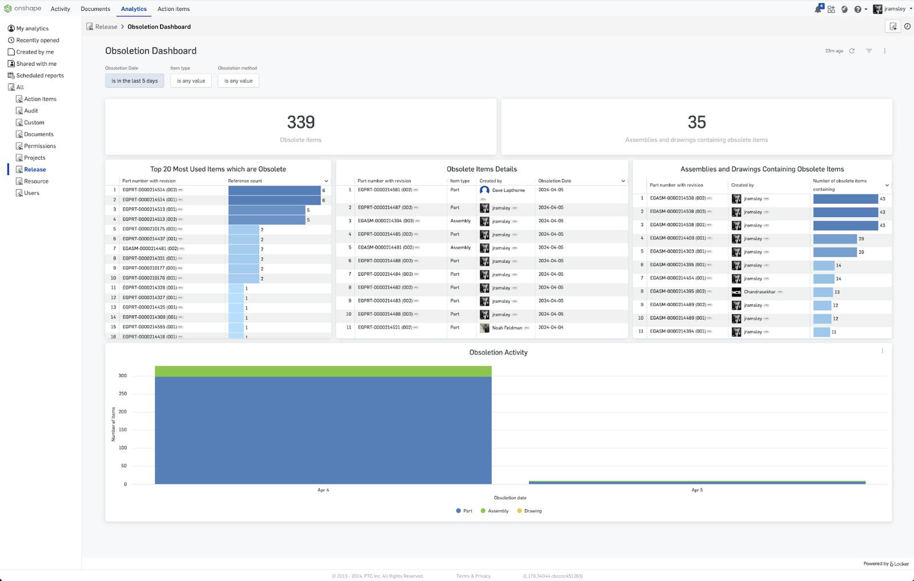
Task: Open the Item type filter dropdown
Action: click(191, 81)
